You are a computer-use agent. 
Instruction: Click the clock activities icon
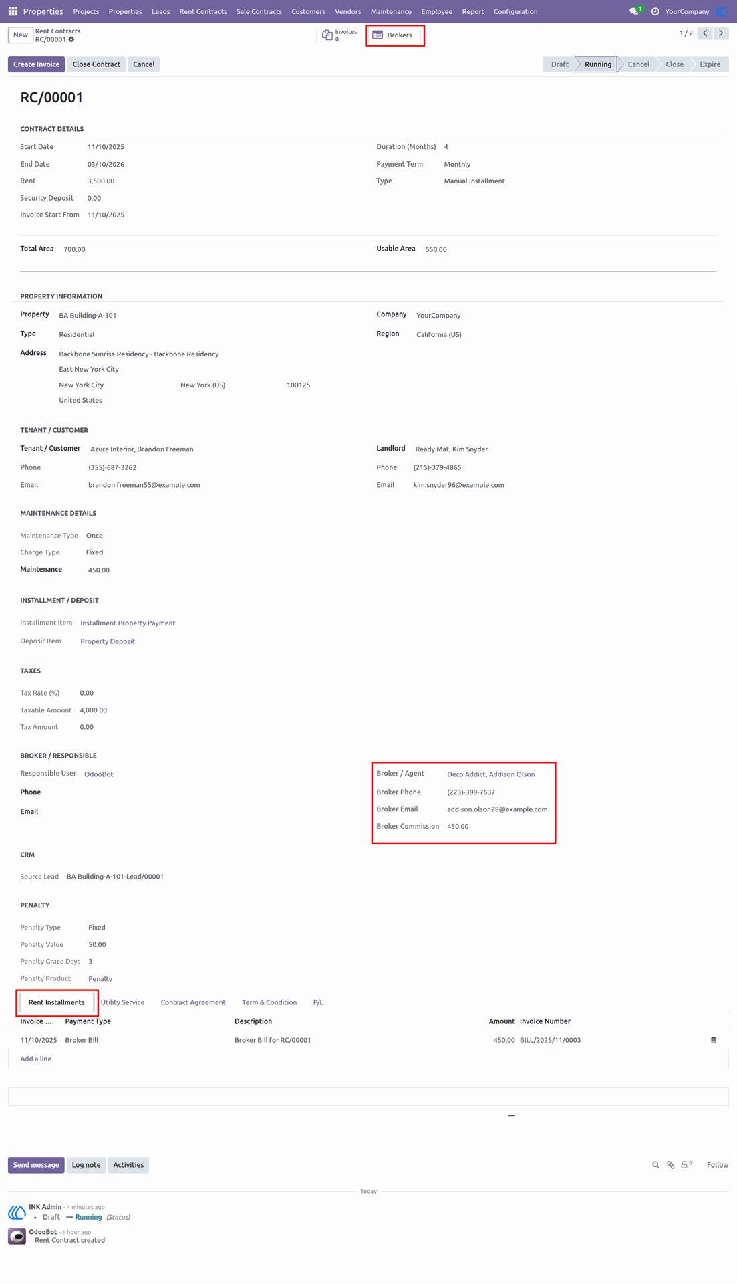pos(655,11)
